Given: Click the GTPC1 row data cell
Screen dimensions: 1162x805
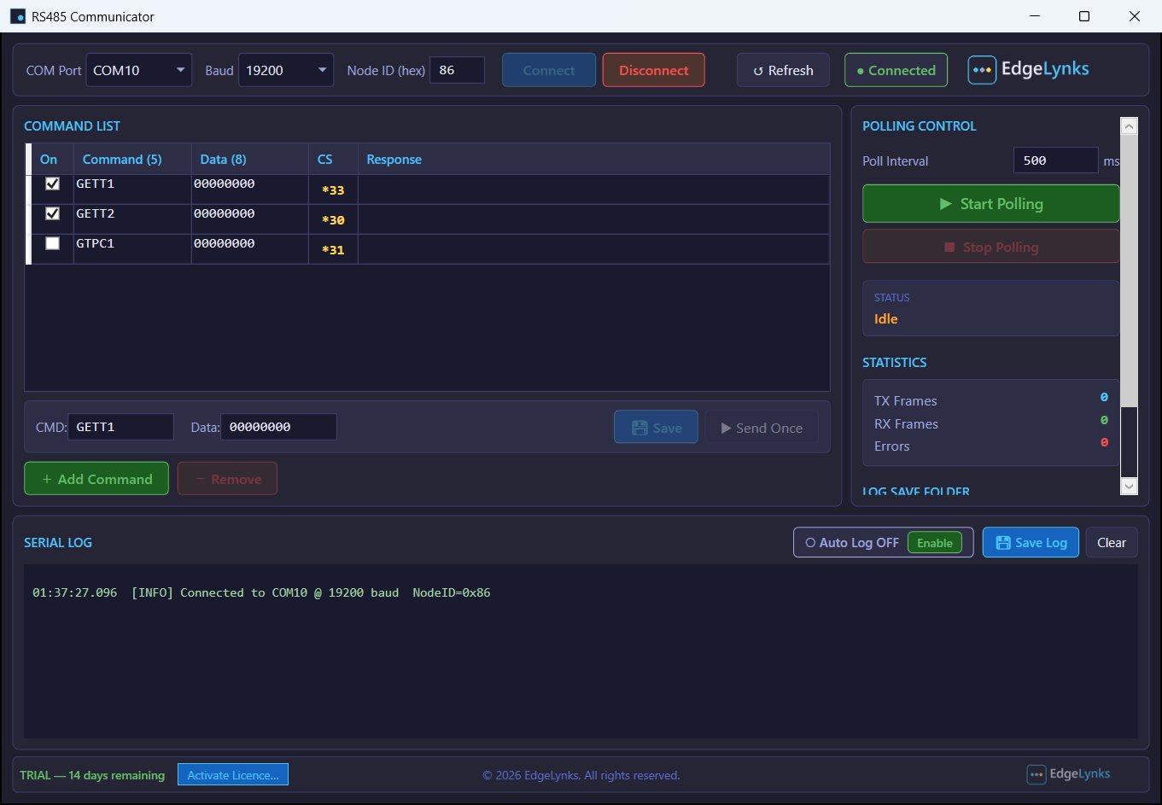Looking at the screenshot, I should pyautogui.click(x=250, y=249).
